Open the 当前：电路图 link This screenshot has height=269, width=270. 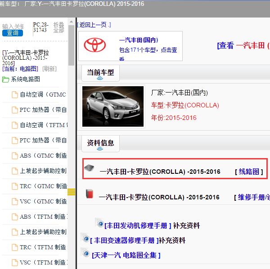[x=20, y=69]
